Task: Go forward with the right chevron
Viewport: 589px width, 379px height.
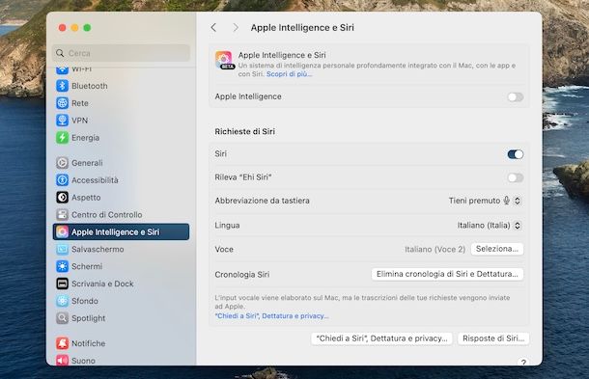Action: (x=236, y=27)
